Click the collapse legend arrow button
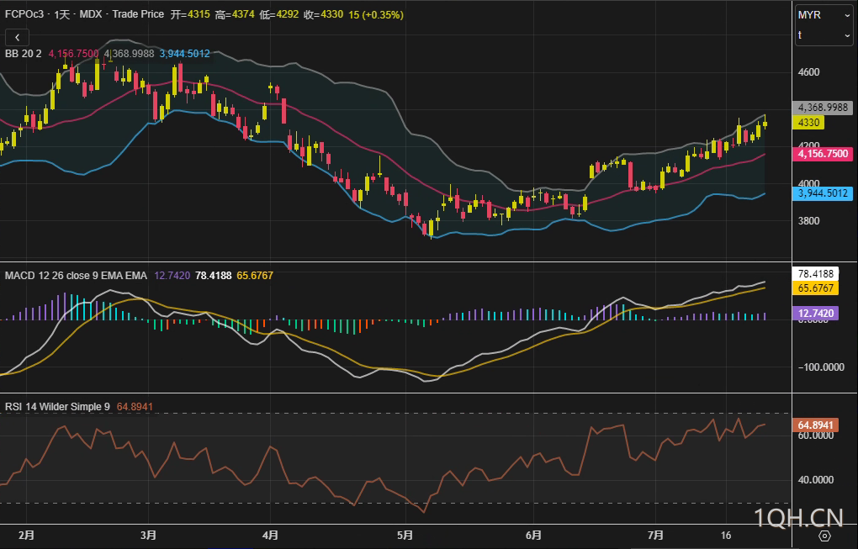The height and width of the screenshot is (549, 858). [18, 37]
